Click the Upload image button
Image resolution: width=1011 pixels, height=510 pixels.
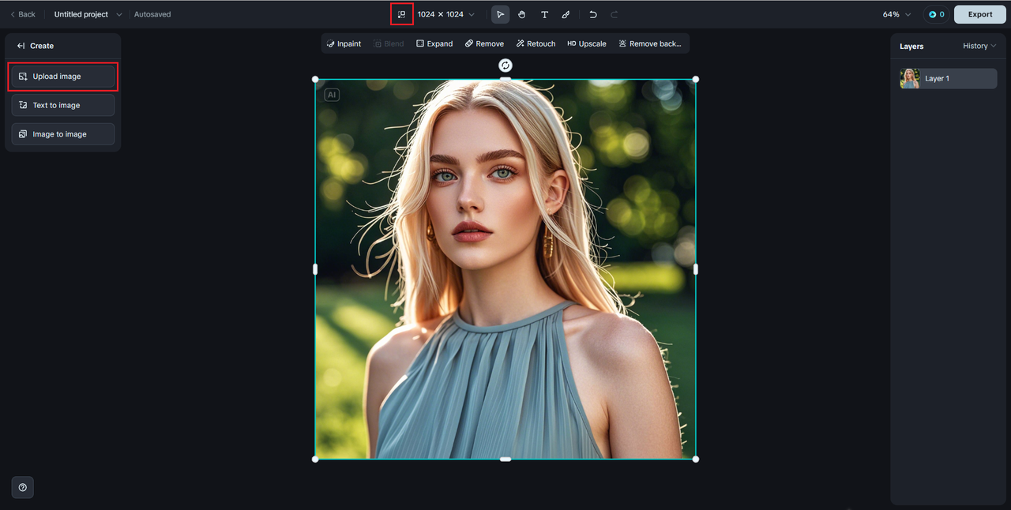coord(63,77)
